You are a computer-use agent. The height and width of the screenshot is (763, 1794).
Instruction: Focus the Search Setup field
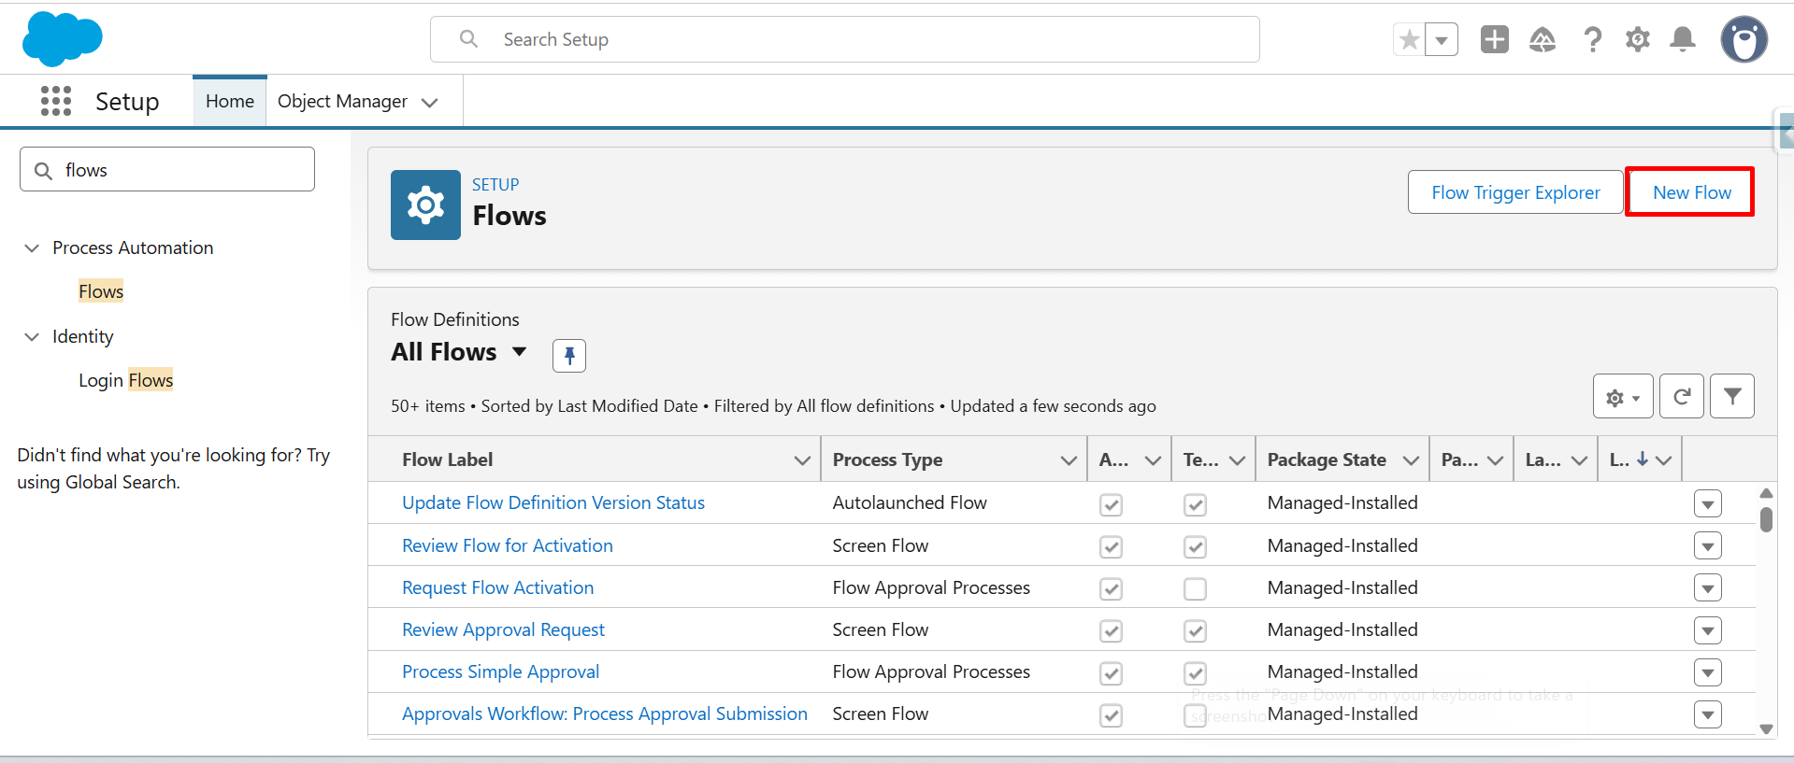tap(845, 39)
